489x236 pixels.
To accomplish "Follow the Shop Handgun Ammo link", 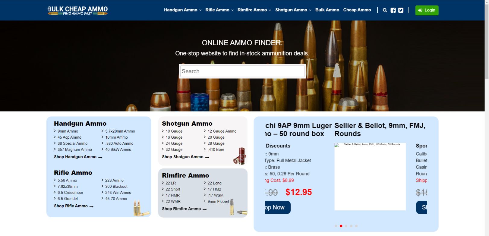I will click(78, 157).
